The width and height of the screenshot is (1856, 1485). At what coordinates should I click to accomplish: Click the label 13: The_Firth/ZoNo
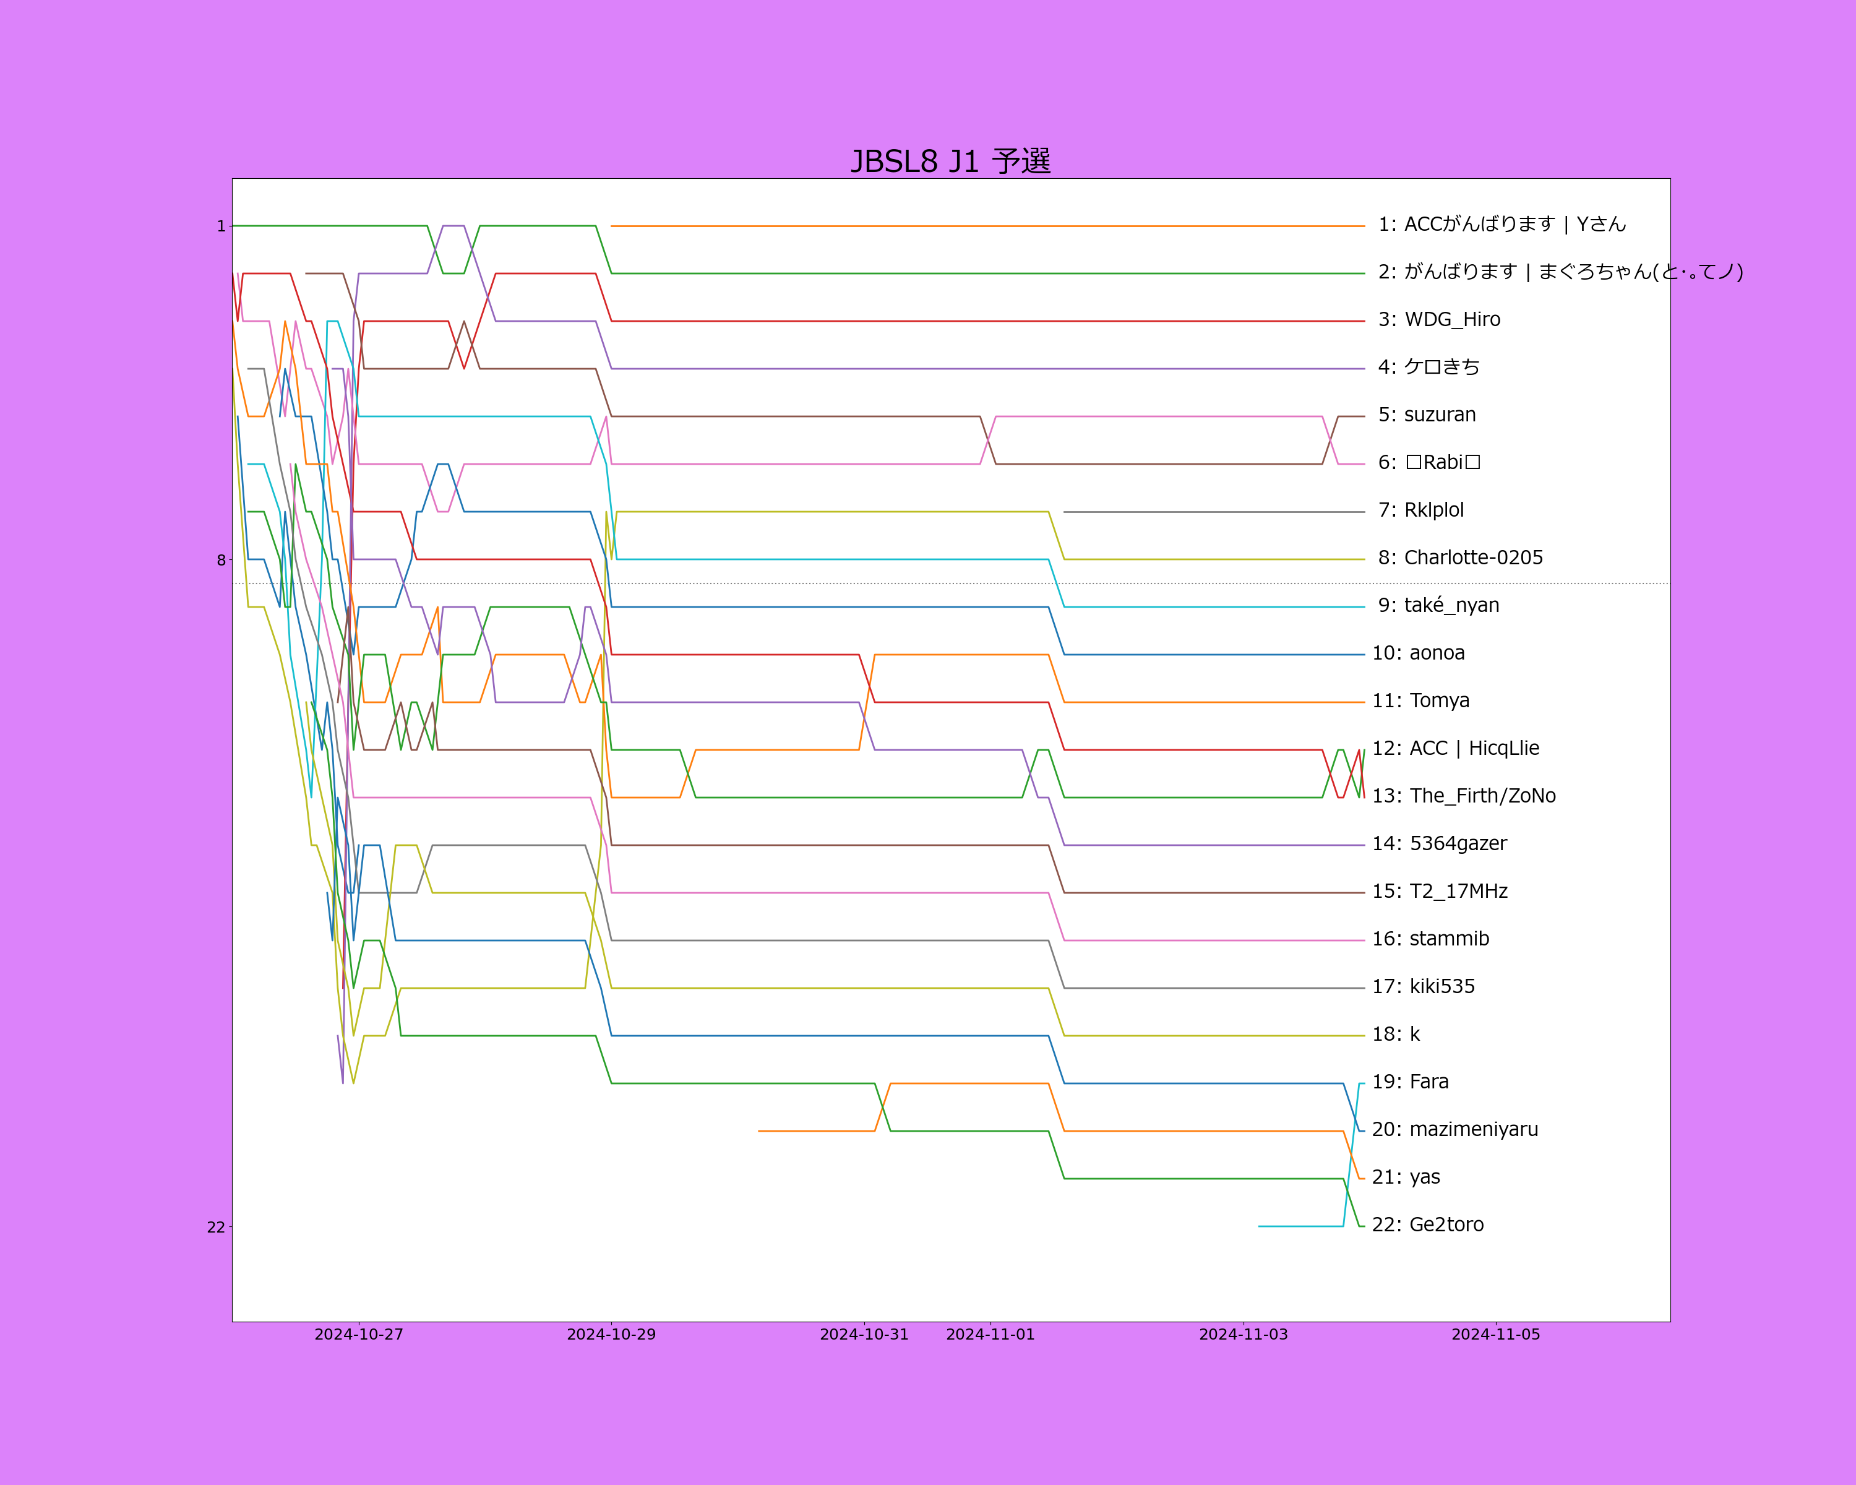point(1463,796)
